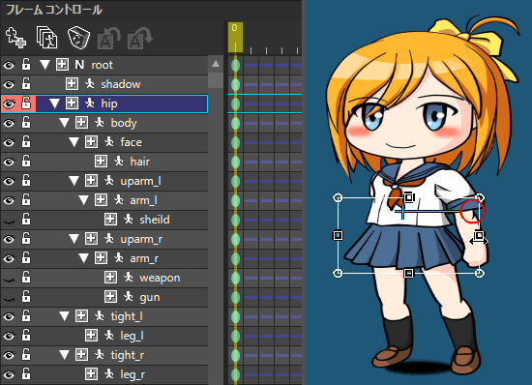Image resolution: width=532 pixels, height=385 pixels.
Task: Click the lock icon on leg_l row
Action: click(26, 336)
